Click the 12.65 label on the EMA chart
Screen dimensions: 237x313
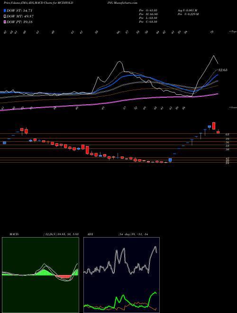(x=223, y=70)
